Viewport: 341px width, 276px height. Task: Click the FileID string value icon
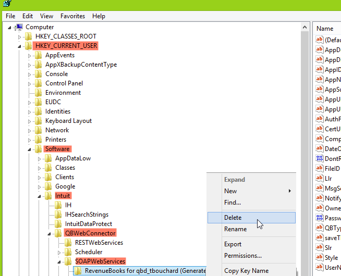[x=320, y=168]
